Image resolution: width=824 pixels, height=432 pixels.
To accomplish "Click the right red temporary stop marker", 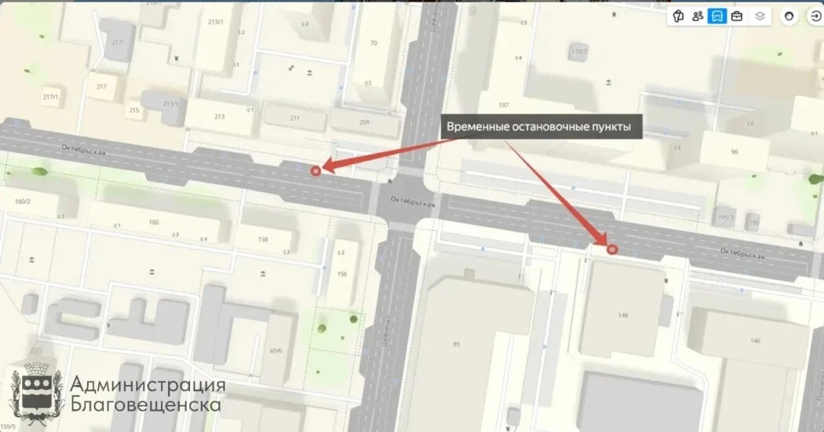I will click(611, 249).
